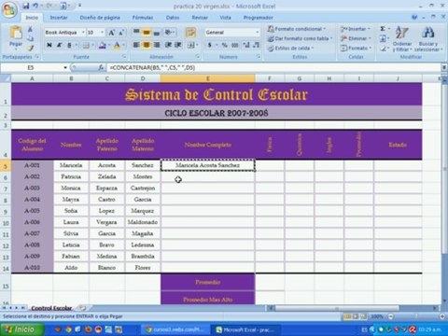The height and width of the screenshot is (336, 448).
Task: Center the cell text horizontally
Action: click(x=147, y=45)
